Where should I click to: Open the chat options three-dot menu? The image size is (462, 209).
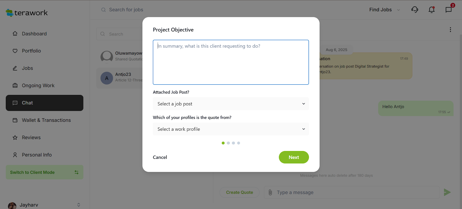click(450, 30)
